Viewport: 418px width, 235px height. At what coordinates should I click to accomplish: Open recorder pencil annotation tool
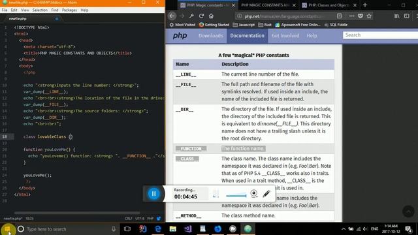pos(266,194)
